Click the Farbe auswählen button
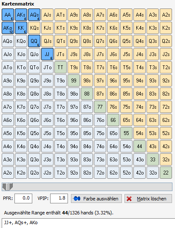 pyautogui.click(x=96, y=198)
